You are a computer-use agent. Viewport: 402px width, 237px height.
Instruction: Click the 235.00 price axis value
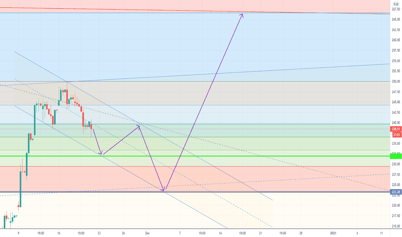[396, 143]
